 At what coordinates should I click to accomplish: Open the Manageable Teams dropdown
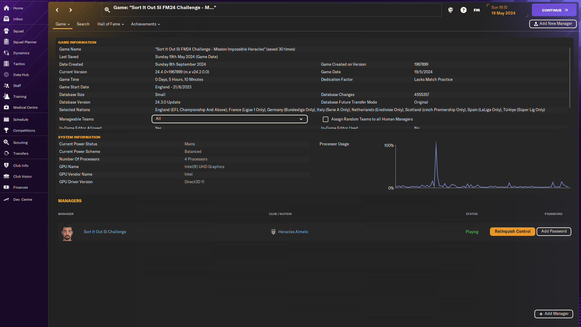pyautogui.click(x=229, y=119)
